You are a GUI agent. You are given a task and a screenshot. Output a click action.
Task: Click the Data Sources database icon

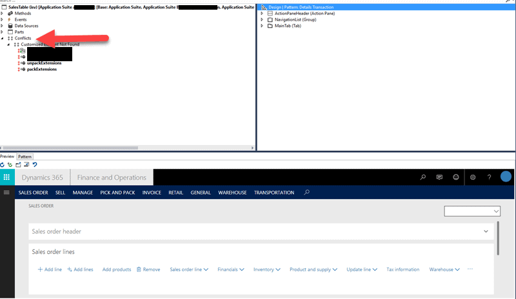point(10,26)
